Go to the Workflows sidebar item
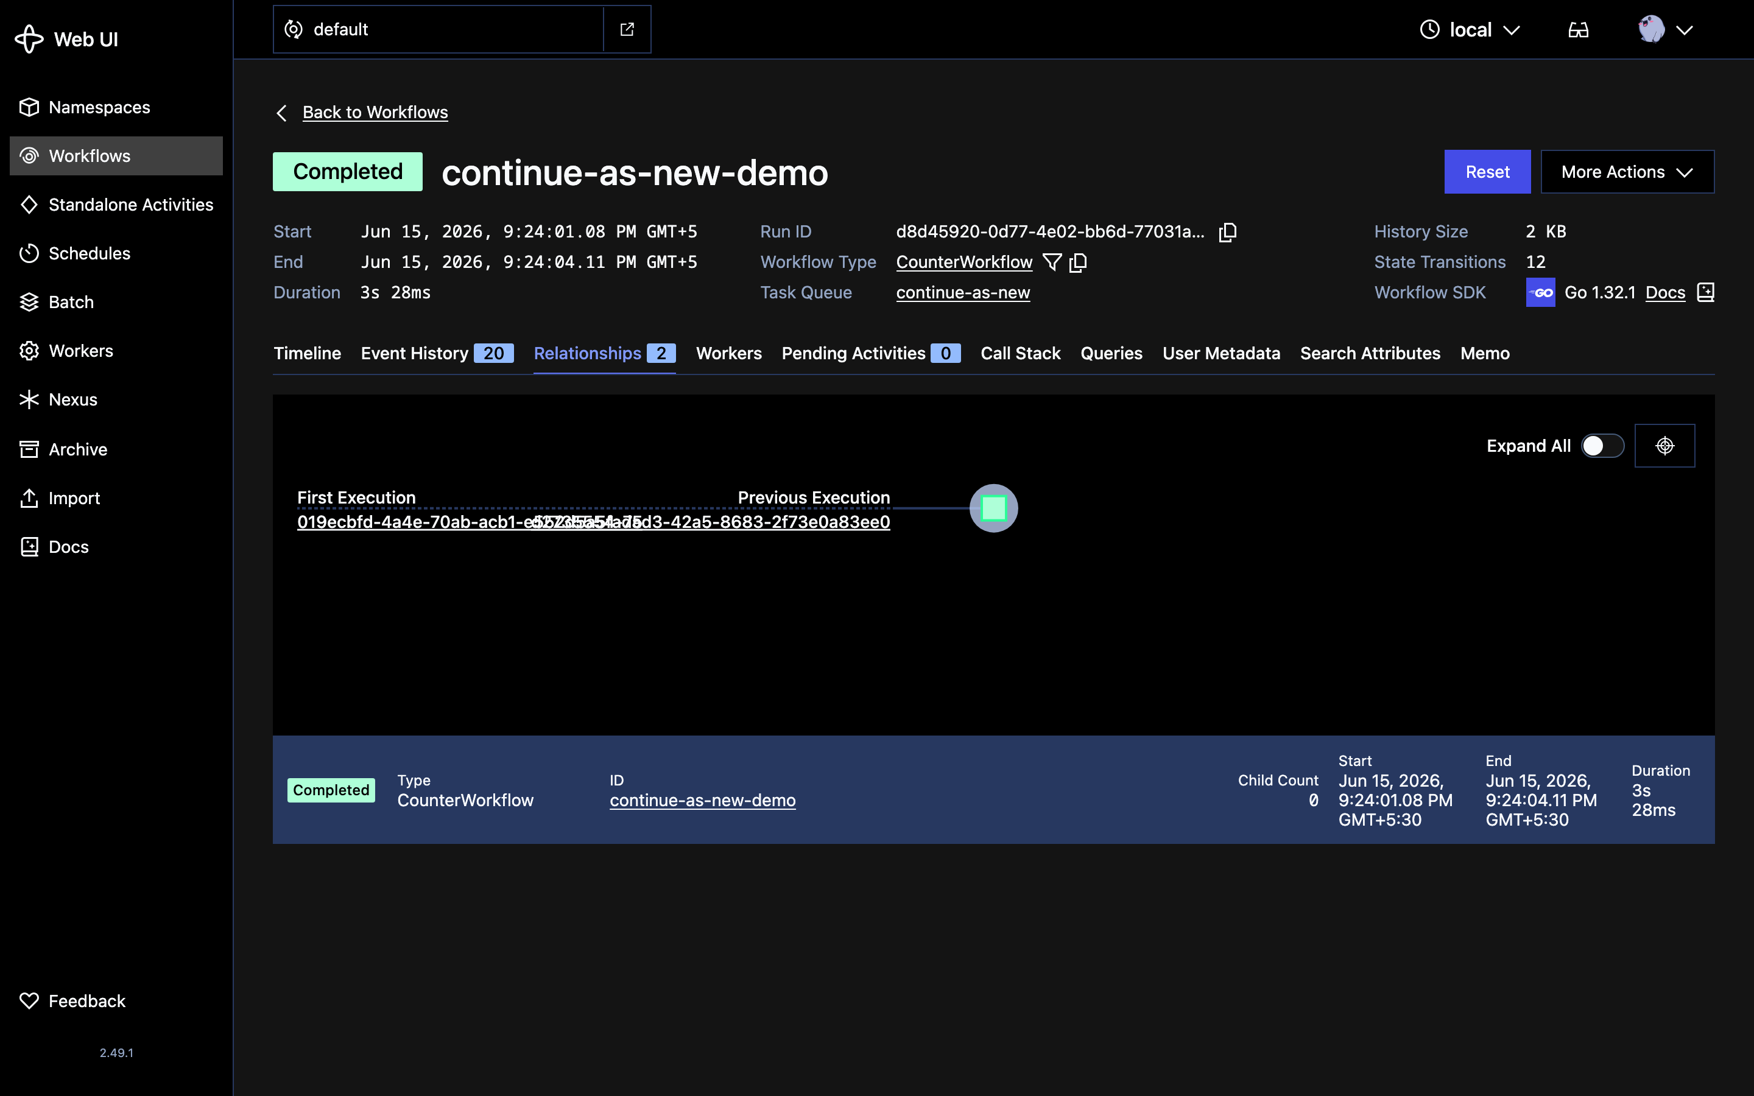 (x=116, y=156)
